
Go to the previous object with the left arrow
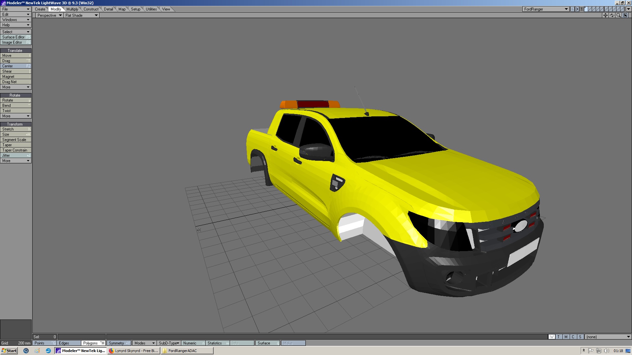pyautogui.click(x=573, y=9)
